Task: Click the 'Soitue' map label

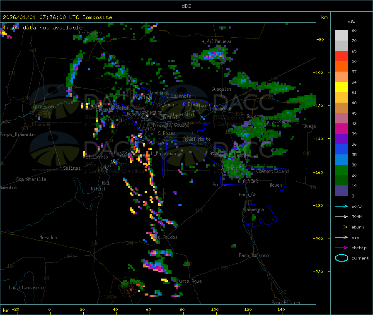Action: point(220,185)
